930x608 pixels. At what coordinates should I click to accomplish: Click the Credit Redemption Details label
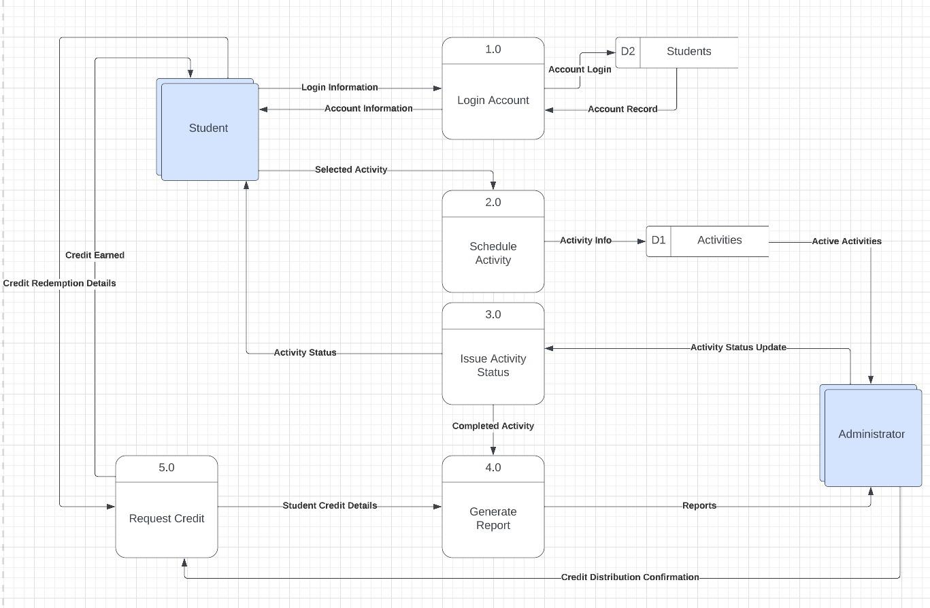[x=60, y=283]
